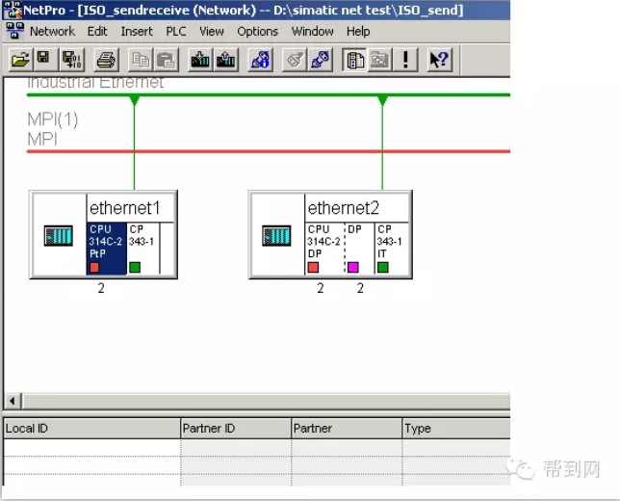The width and height of the screenshot is (620, 501).
Task: Open the Network menu
Action: pos(52,31)
